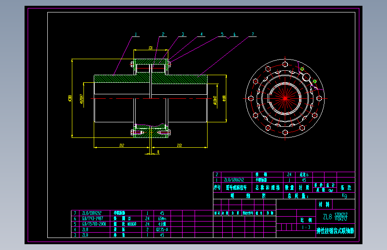
Task: Select the 序号 serial number header cell
Action: pyautogui.click(x=217, y=188)
